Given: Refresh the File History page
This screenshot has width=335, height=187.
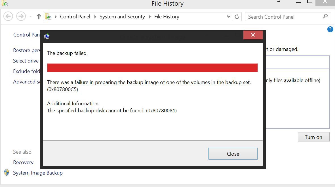Looking at the screenshot, I should (237, 17).
